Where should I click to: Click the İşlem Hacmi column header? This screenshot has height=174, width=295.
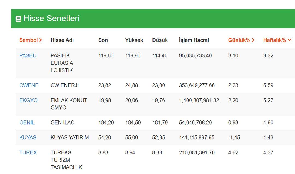coord(194,40)
